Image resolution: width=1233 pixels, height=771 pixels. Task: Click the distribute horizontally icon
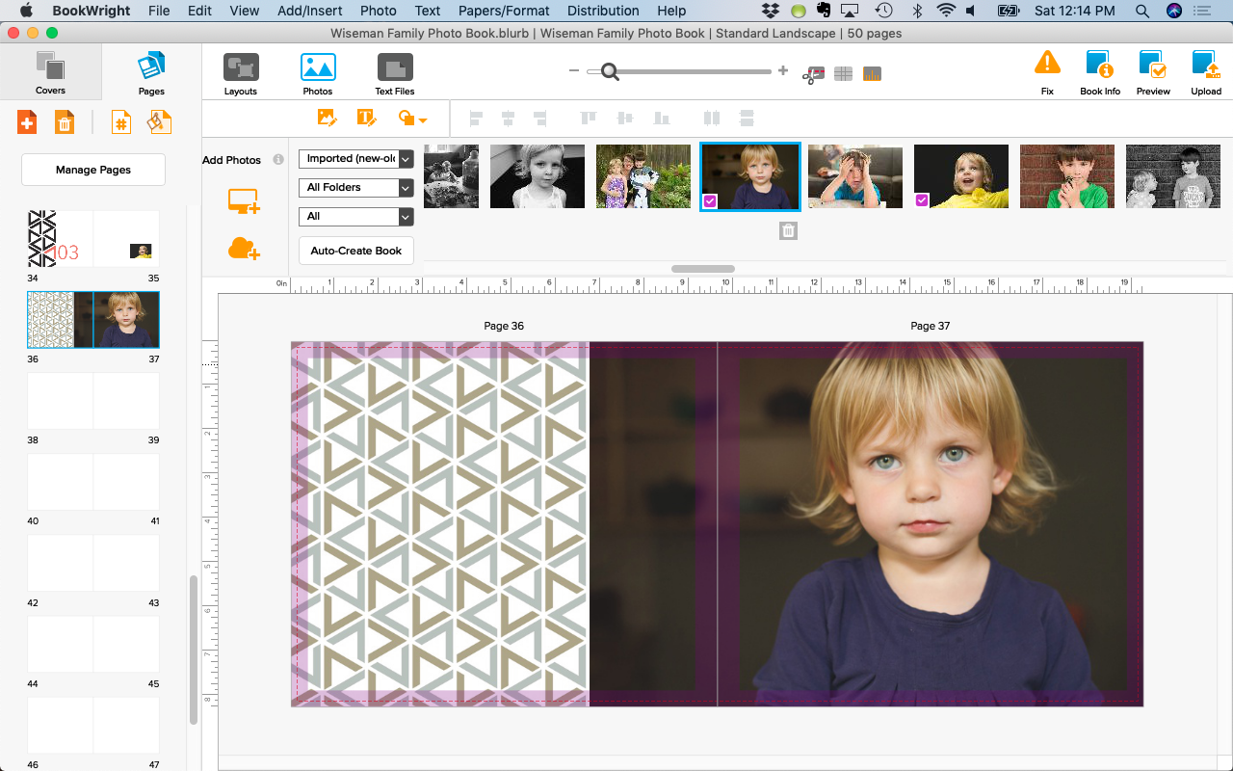point(712,118)
